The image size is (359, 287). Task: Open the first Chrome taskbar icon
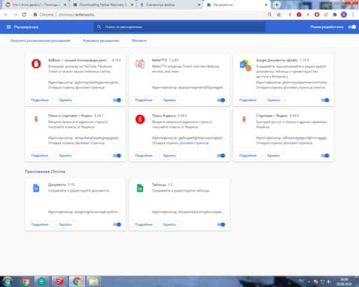click(x=25, y=282)
